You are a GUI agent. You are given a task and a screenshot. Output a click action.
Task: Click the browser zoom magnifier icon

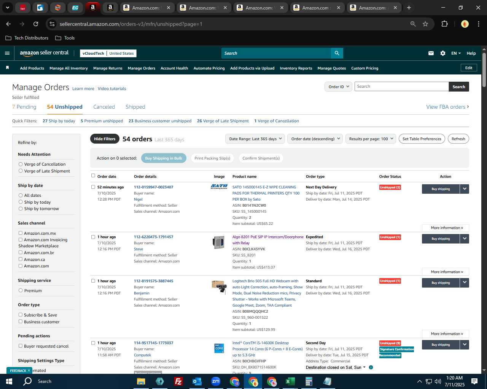(413, 24)
